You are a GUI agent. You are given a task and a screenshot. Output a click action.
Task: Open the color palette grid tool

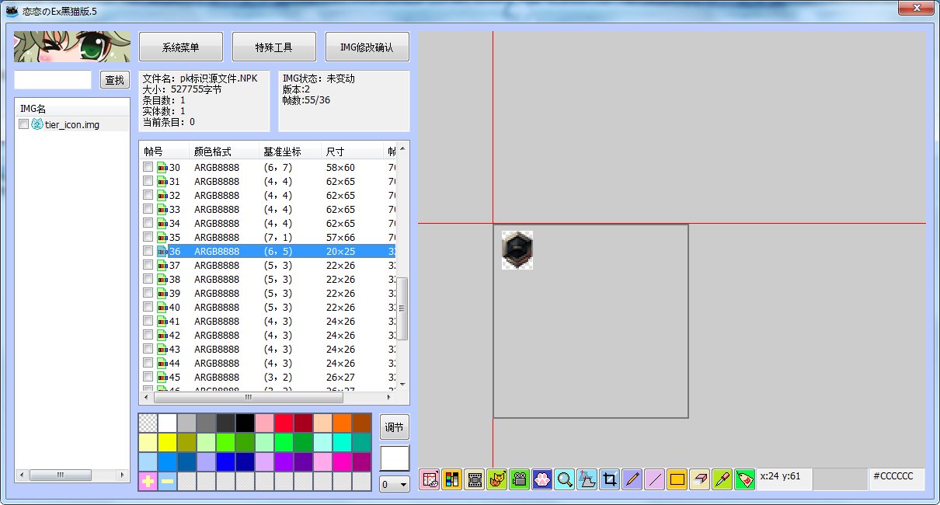point(452,479)
